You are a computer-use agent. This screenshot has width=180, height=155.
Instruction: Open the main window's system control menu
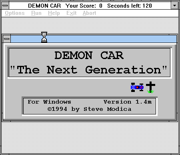[x=5, y=6]
